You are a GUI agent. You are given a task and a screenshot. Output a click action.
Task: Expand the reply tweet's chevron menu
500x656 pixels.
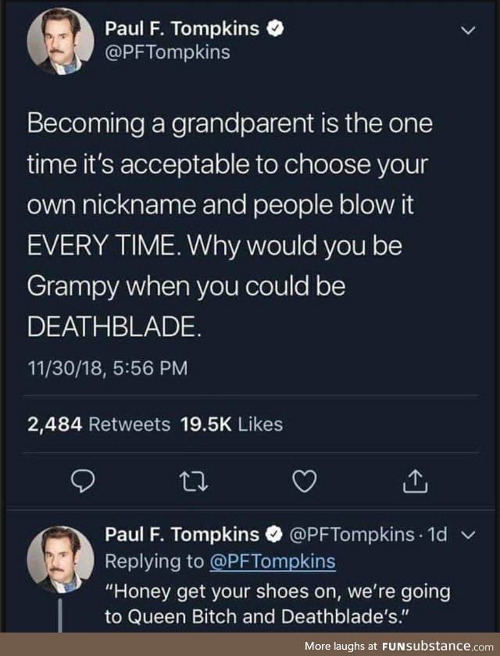click(x=470, y=535)
